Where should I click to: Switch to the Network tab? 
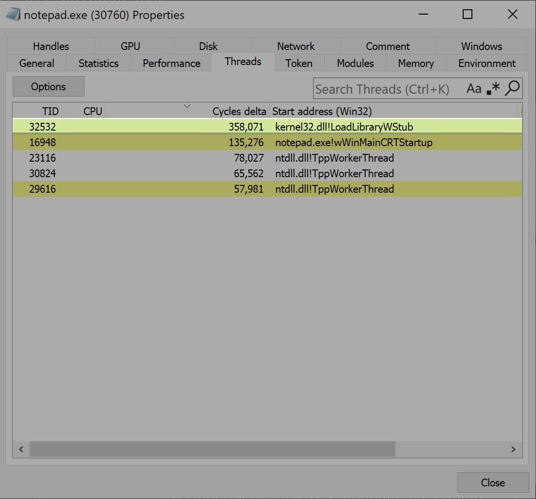(x=296, y=46)
